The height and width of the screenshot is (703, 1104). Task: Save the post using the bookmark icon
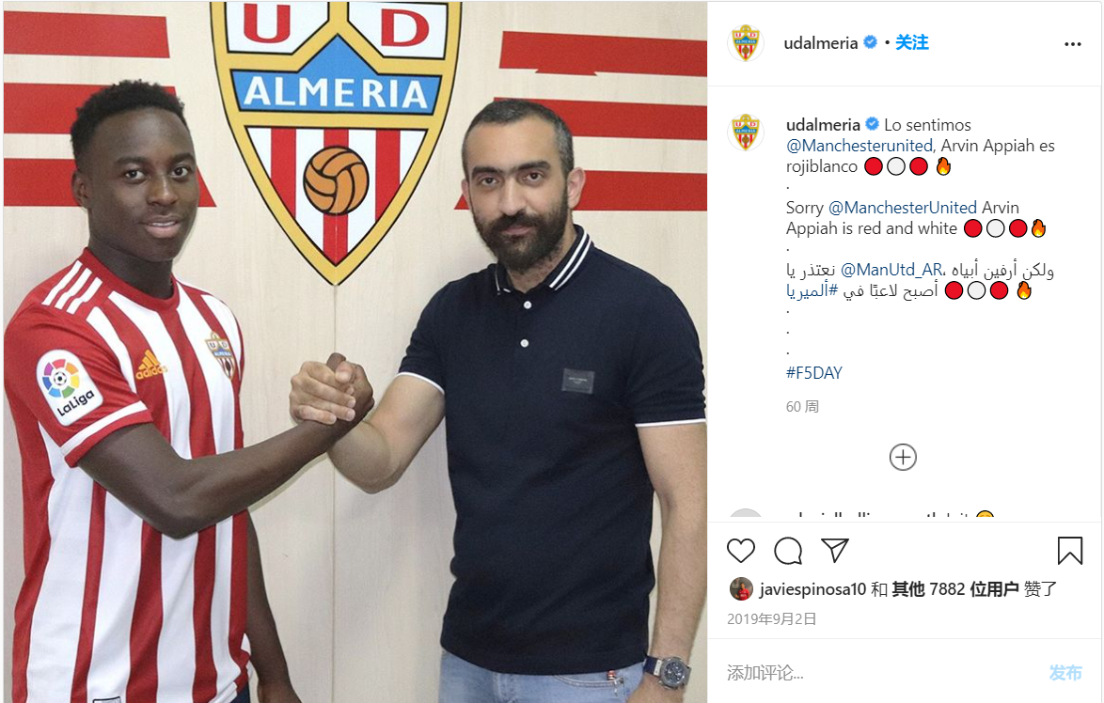pos(1069,551)
